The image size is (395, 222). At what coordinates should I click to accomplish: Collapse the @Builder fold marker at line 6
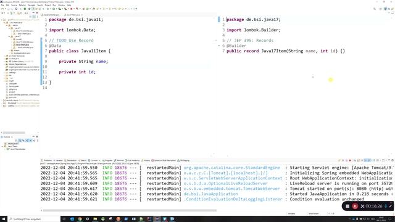click(x=219, y=46)
